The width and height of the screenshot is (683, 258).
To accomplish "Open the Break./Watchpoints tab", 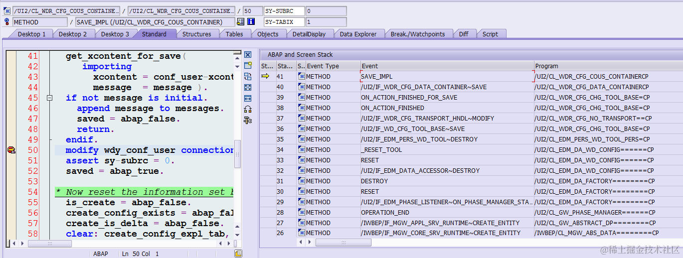I will [x=417, y=34].
